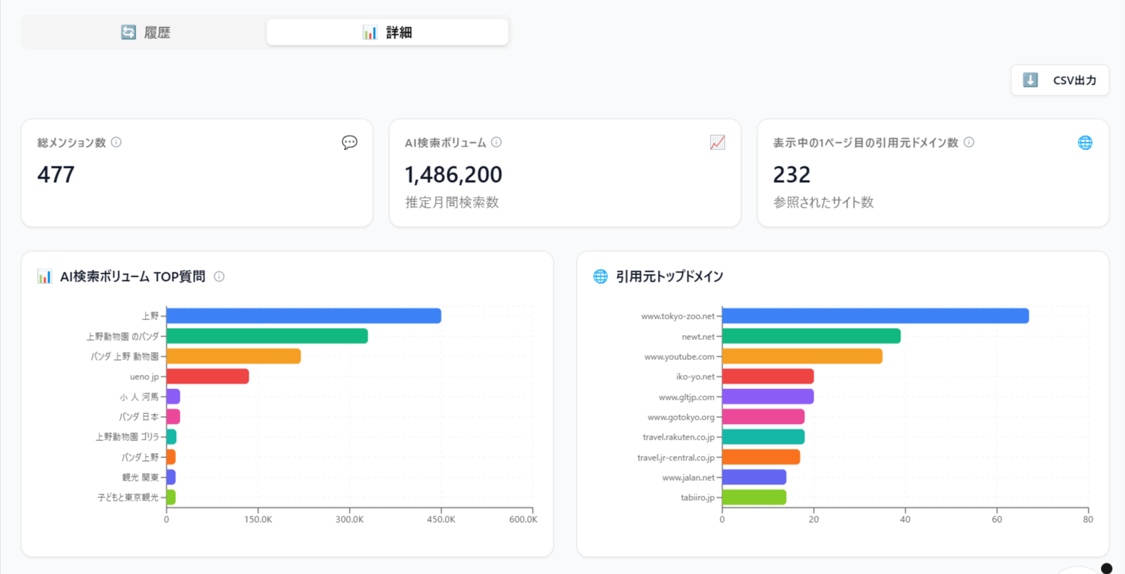Click the refresh icon on the 履歴 tab
Screen dimensions: 1125x574
[129, 33]
